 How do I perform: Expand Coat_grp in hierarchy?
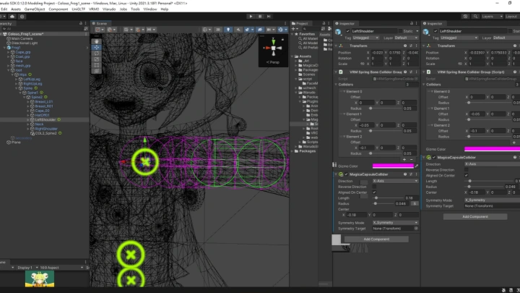coord(8,57)
